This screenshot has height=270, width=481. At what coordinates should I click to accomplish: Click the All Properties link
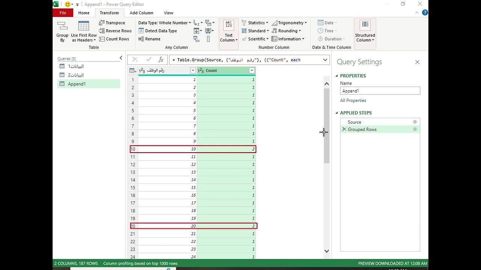click(x=353, y=100)
